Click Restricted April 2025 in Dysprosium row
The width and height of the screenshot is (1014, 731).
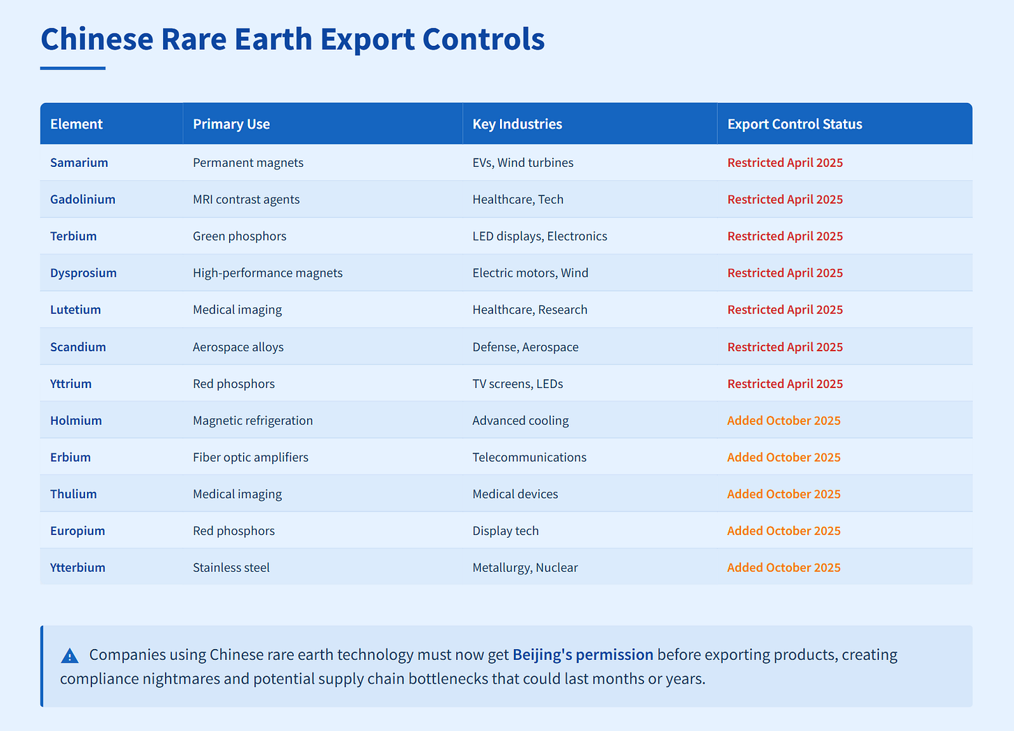(x=785, y=273)
